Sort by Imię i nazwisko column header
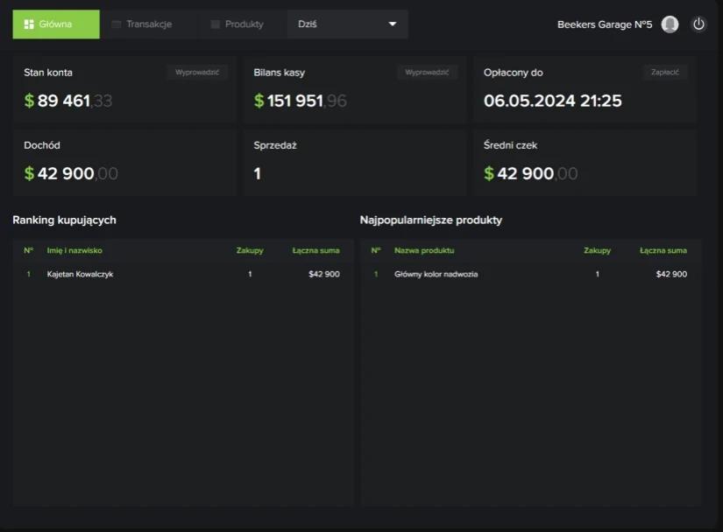 pos(74,250)
